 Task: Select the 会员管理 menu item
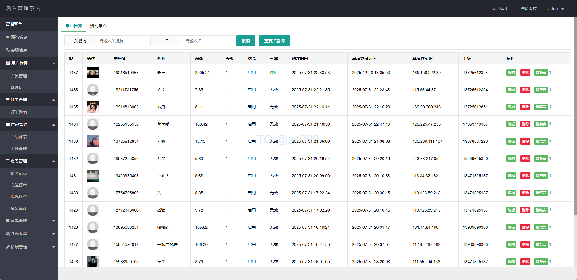pyautogui.click(x=19, y=76)
